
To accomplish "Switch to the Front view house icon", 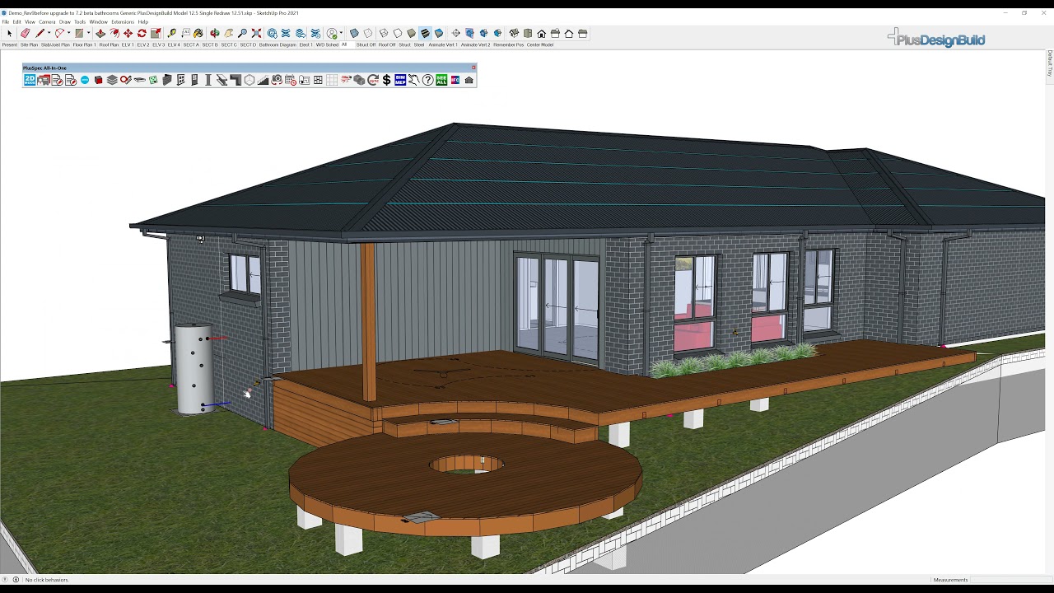I will 541,34.
